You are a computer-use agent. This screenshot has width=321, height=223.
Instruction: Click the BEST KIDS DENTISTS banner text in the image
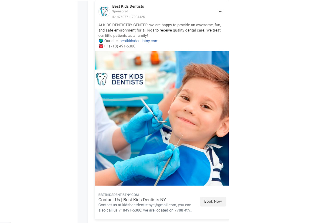pyautogui.click(x=127, y=79)
